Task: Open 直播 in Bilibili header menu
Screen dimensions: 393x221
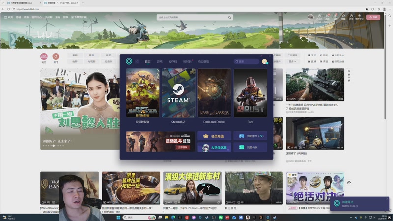Action: (x=27, y=17)
